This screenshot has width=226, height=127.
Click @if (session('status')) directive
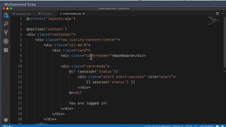[93, 72]
